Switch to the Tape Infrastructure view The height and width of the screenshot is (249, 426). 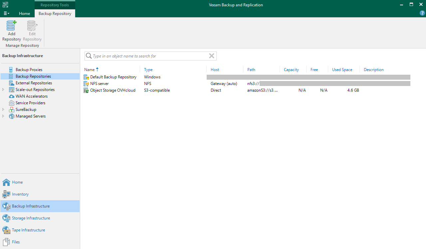tap(28, 230)
